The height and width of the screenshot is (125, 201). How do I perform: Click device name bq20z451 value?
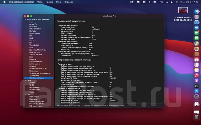tap(96, 29)
